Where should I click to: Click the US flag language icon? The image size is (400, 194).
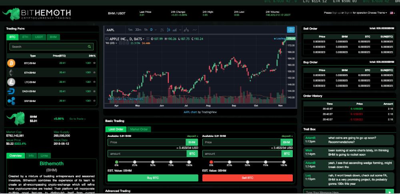[391, 13]
